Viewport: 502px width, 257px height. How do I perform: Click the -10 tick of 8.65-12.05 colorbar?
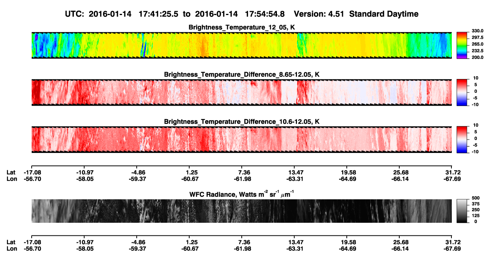coord(476,104)
